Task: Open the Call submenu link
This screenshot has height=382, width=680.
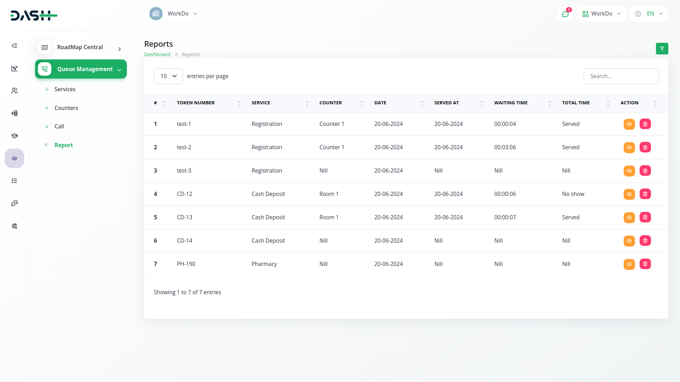Action: click(59, 126)
